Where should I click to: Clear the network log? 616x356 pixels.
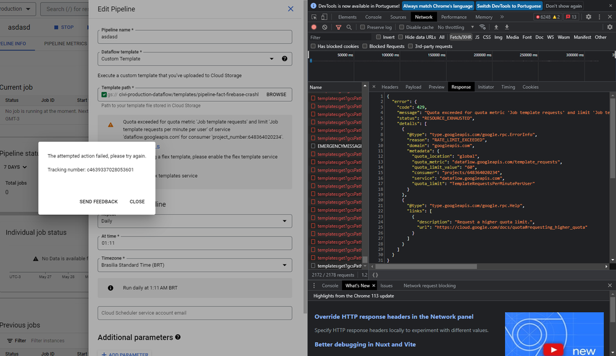point(325,27)
